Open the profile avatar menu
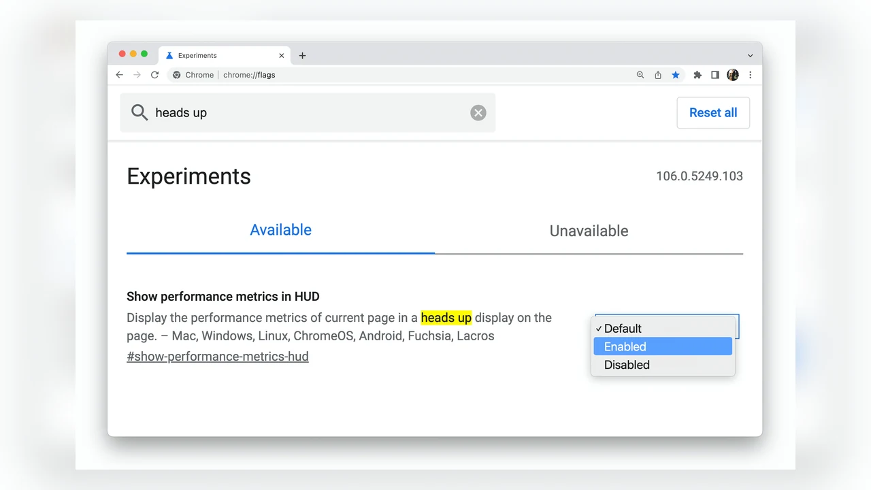871x490 pixels. pos(733,75)
